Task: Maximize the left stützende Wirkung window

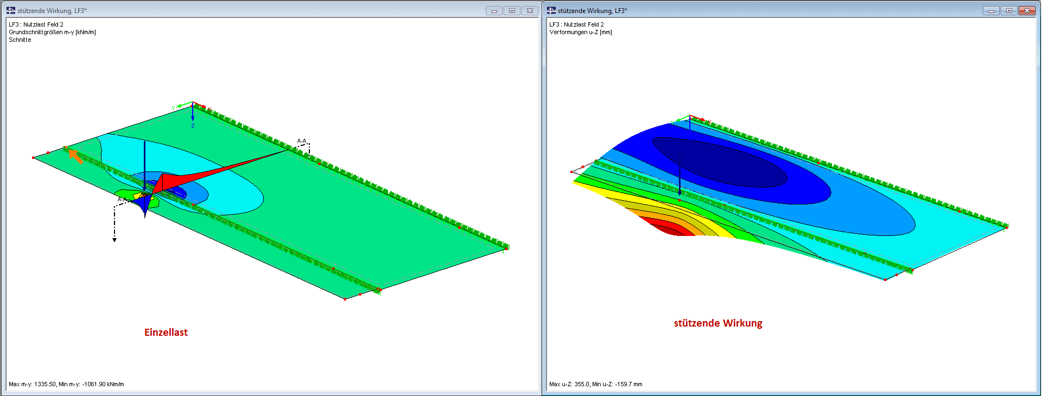Action: (512, 10)
